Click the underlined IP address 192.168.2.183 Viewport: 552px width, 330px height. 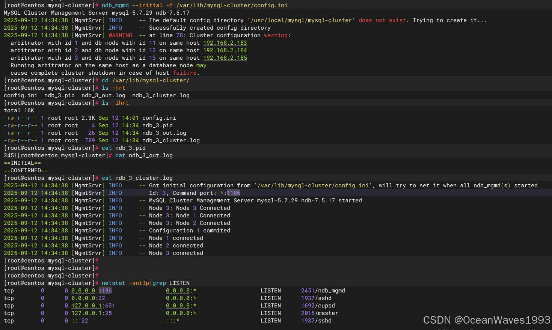pos(225,43)
